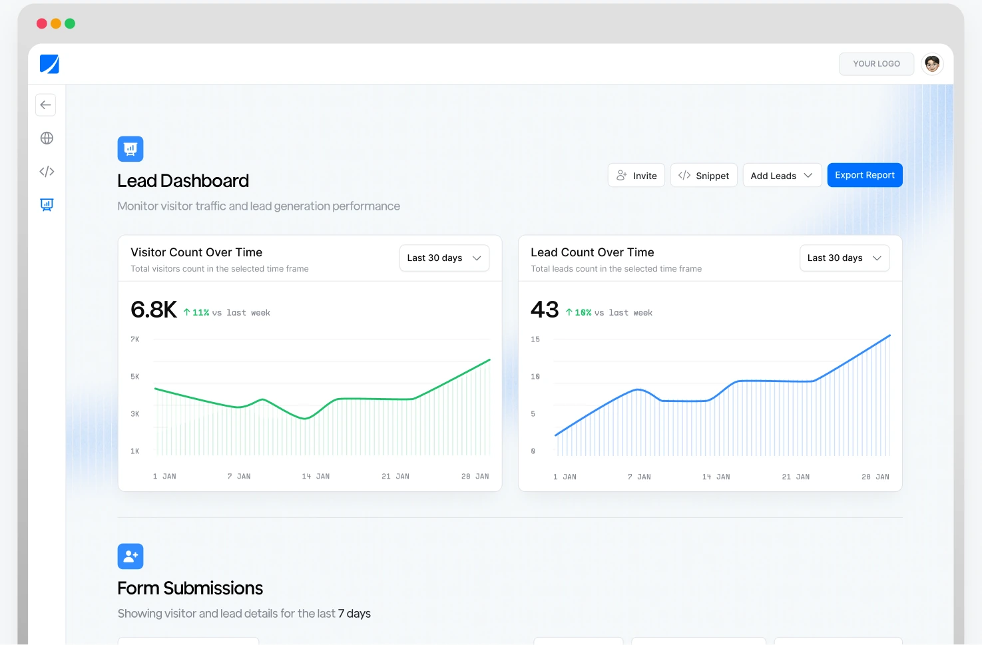Click 'Monitor visitor traffic and lead generation performance'
982x645 pixels.
[258, 206]
